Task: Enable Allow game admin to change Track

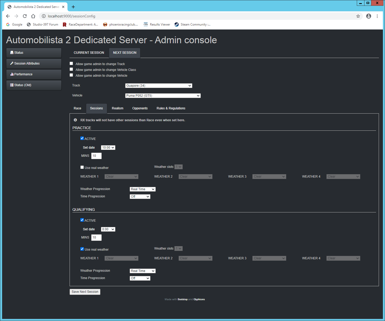Action: (71, 64)
